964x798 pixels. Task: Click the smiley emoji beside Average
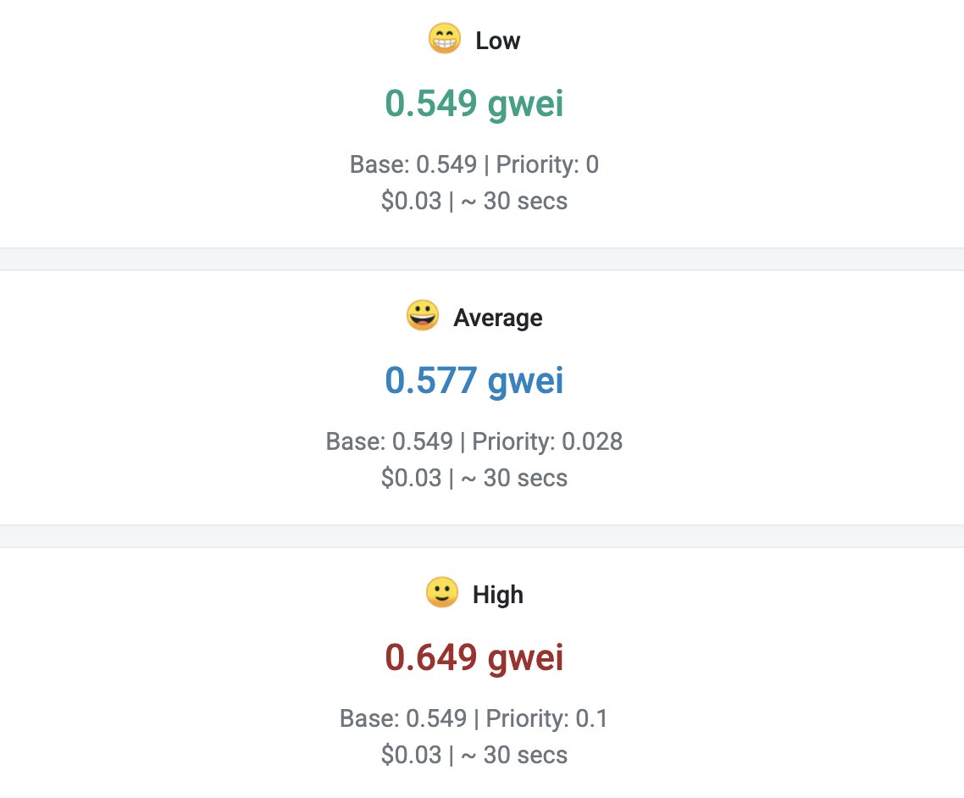click(x=423, y=317)
